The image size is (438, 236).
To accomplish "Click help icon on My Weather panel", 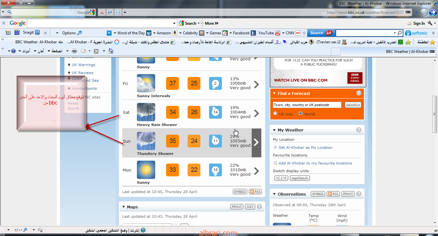I will point(359,130).
